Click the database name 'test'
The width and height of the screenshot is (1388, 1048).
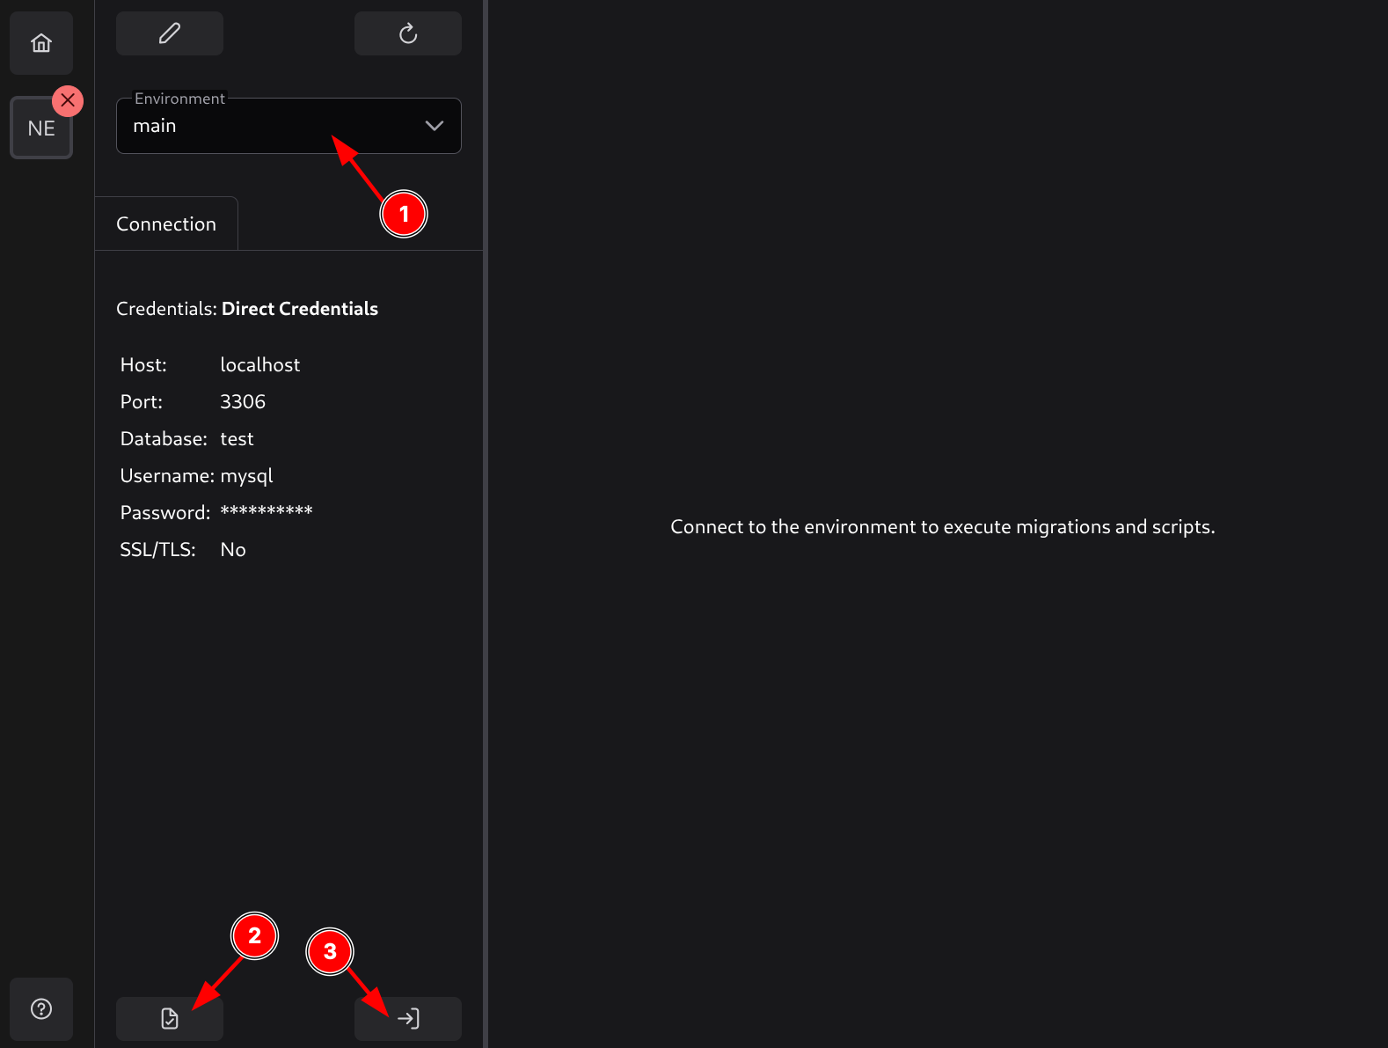click(x=237, y=439)
